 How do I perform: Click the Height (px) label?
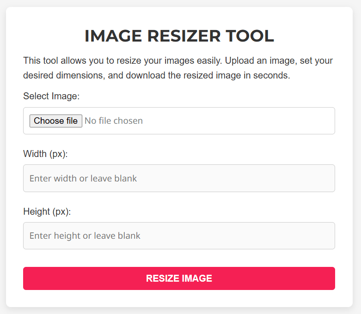coord(47,211)
